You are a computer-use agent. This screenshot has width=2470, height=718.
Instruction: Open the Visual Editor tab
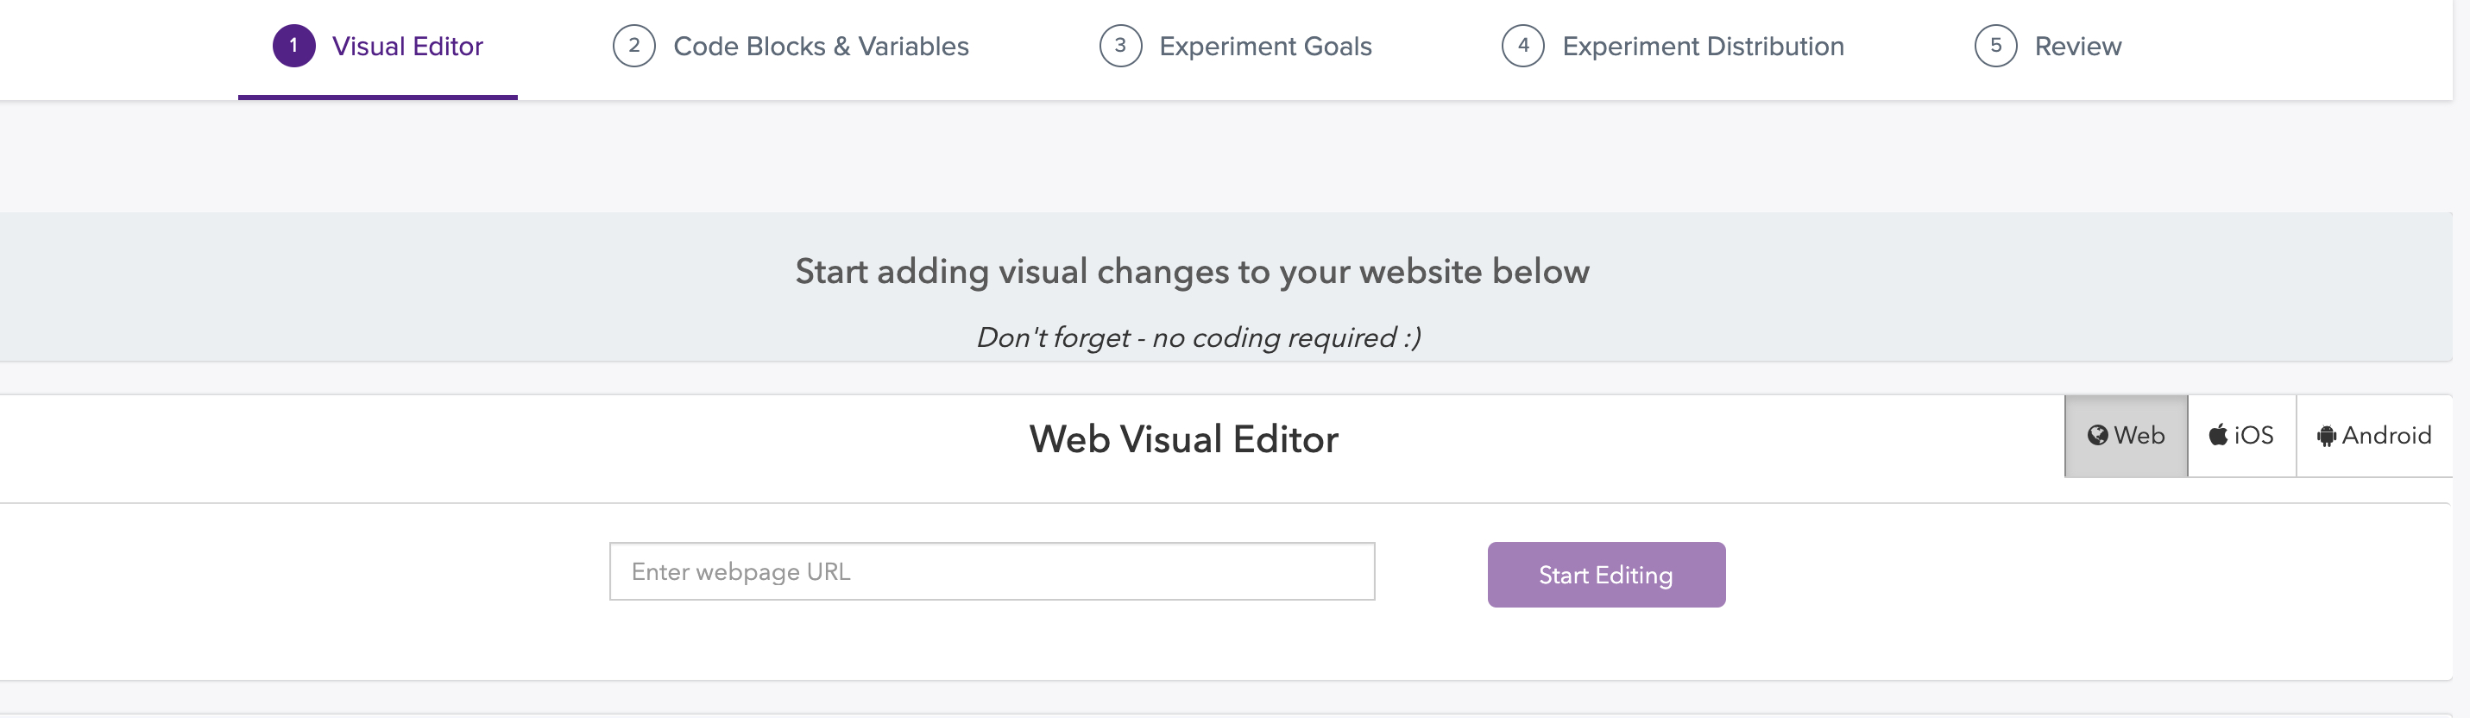coord(378,47)
